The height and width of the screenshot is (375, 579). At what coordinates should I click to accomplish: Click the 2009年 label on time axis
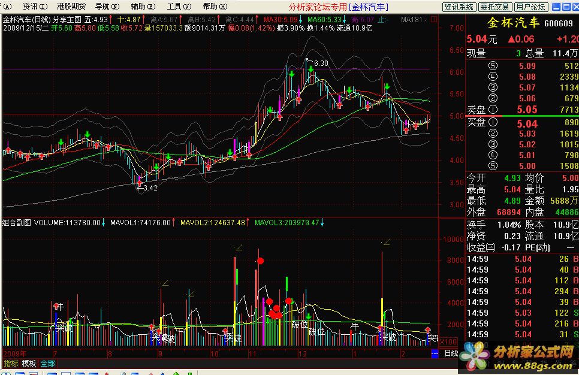[x=15, y=353]
